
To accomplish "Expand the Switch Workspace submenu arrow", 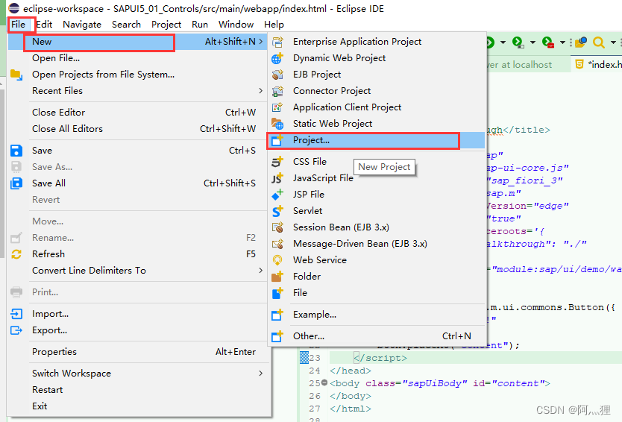I will [260, 374].
